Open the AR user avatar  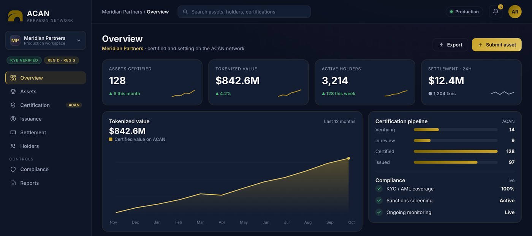[515, 12]
